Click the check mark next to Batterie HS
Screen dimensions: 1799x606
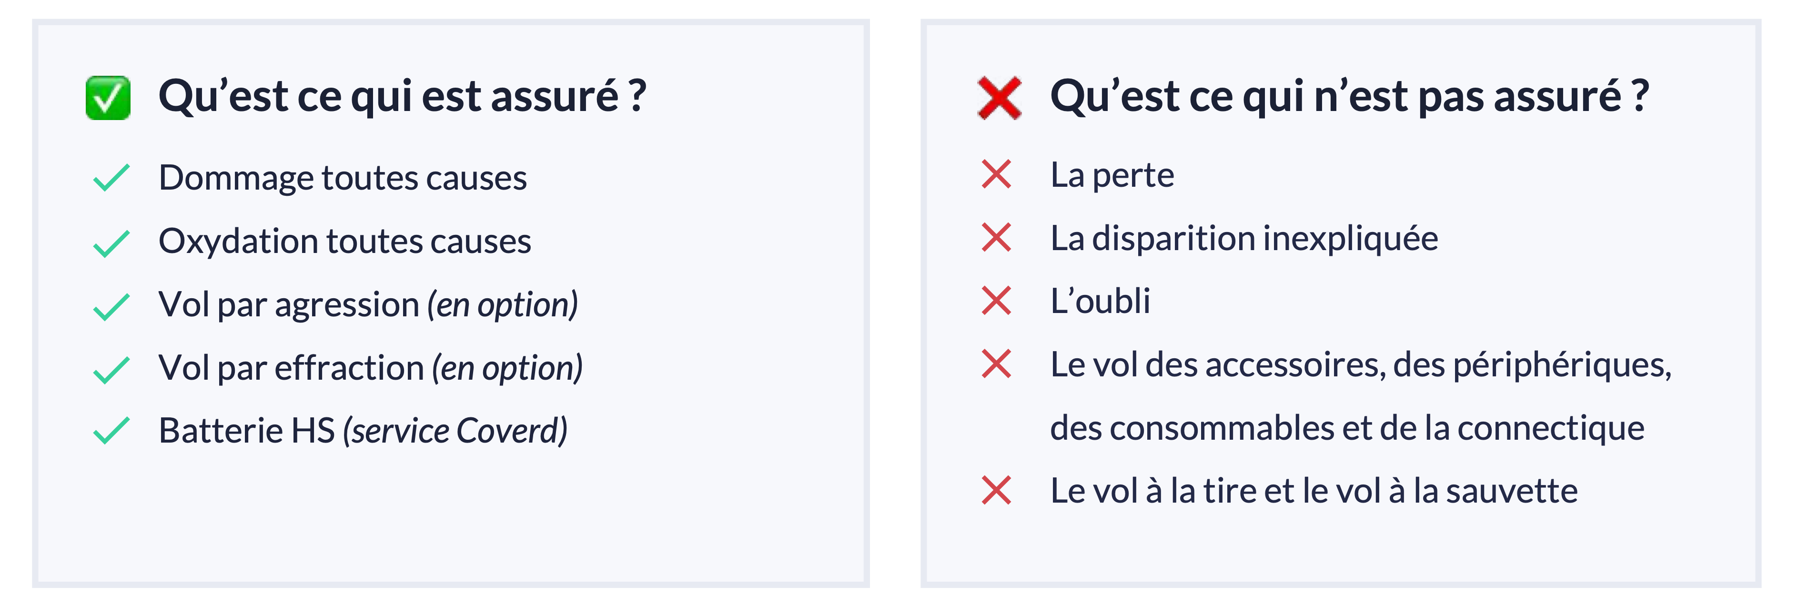tap(112, 430)
